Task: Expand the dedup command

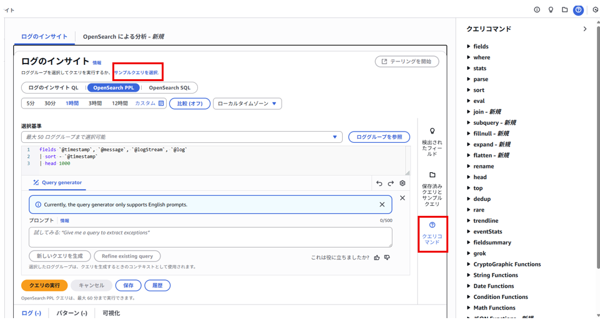Action: pos(479,199)
